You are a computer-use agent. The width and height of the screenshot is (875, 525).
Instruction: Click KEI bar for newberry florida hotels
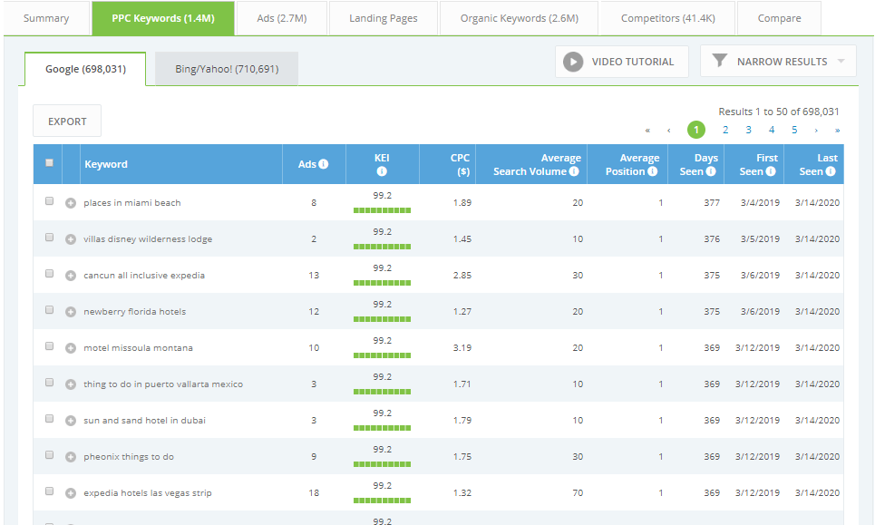click(x=382, y=319)
